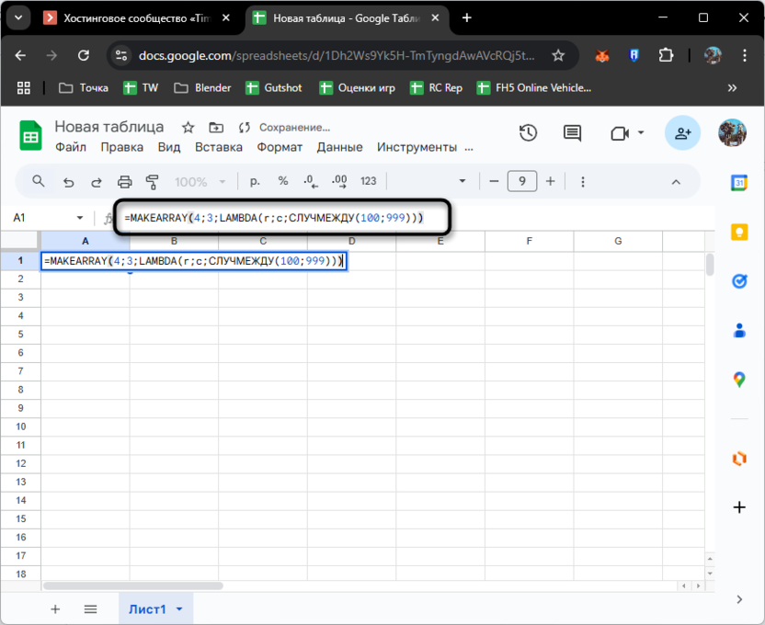Open Google Calendar side panel

pyautogui.click(x=739, y=183)
